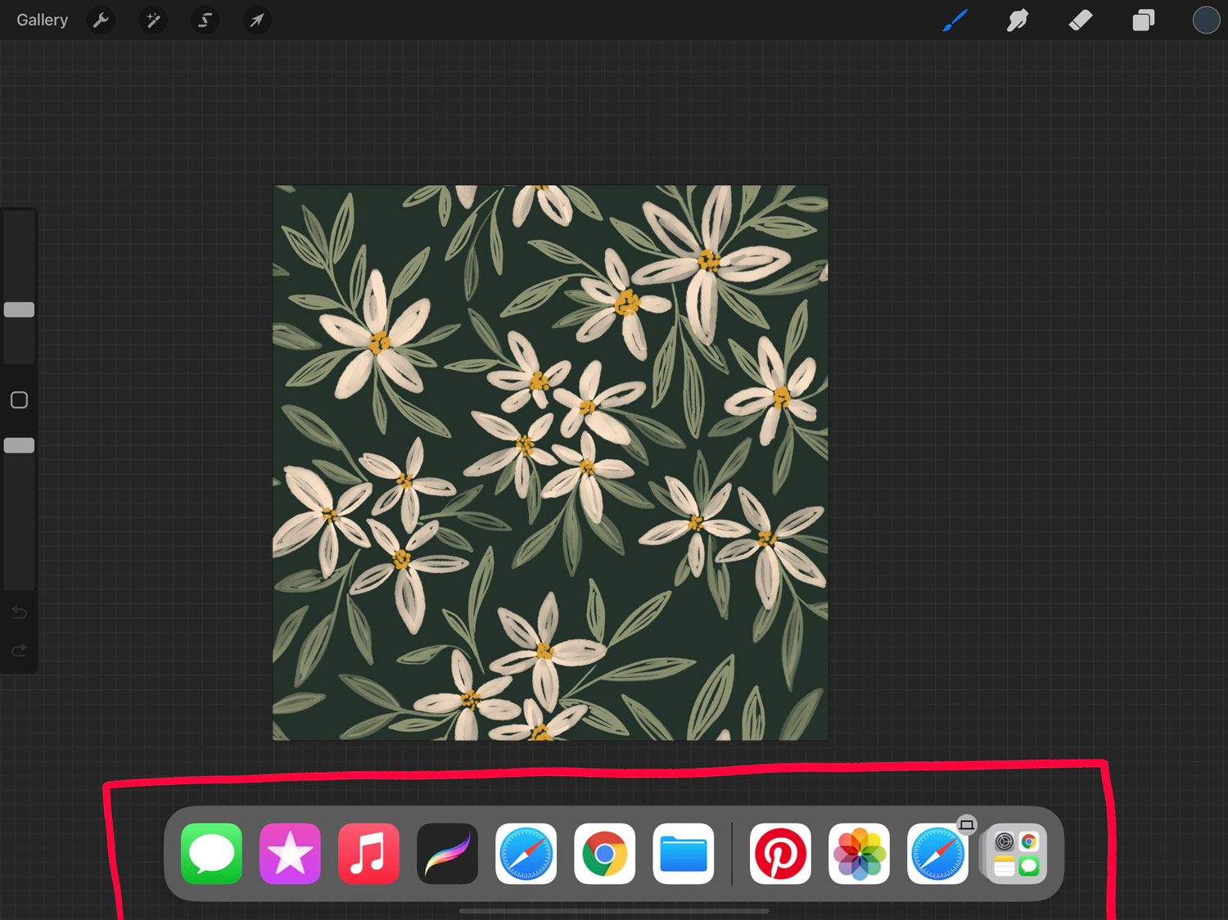Open the Actions wrench menu

tap(101, 20)
